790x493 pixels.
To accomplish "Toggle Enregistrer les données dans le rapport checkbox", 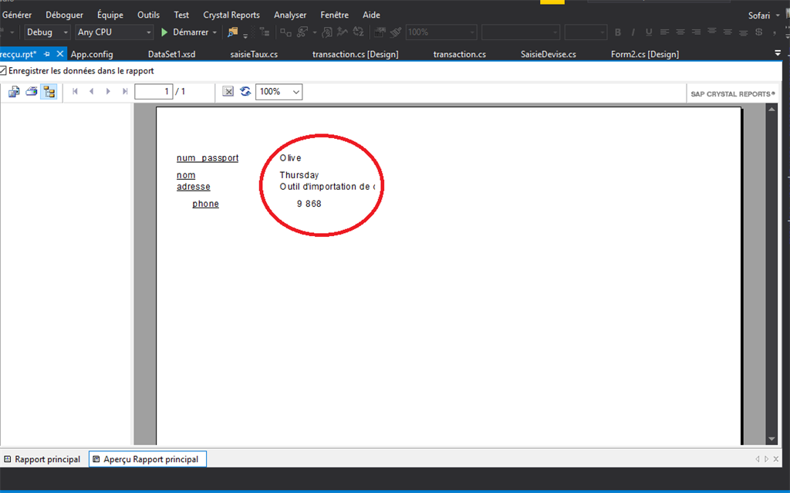I will (3, 71).
